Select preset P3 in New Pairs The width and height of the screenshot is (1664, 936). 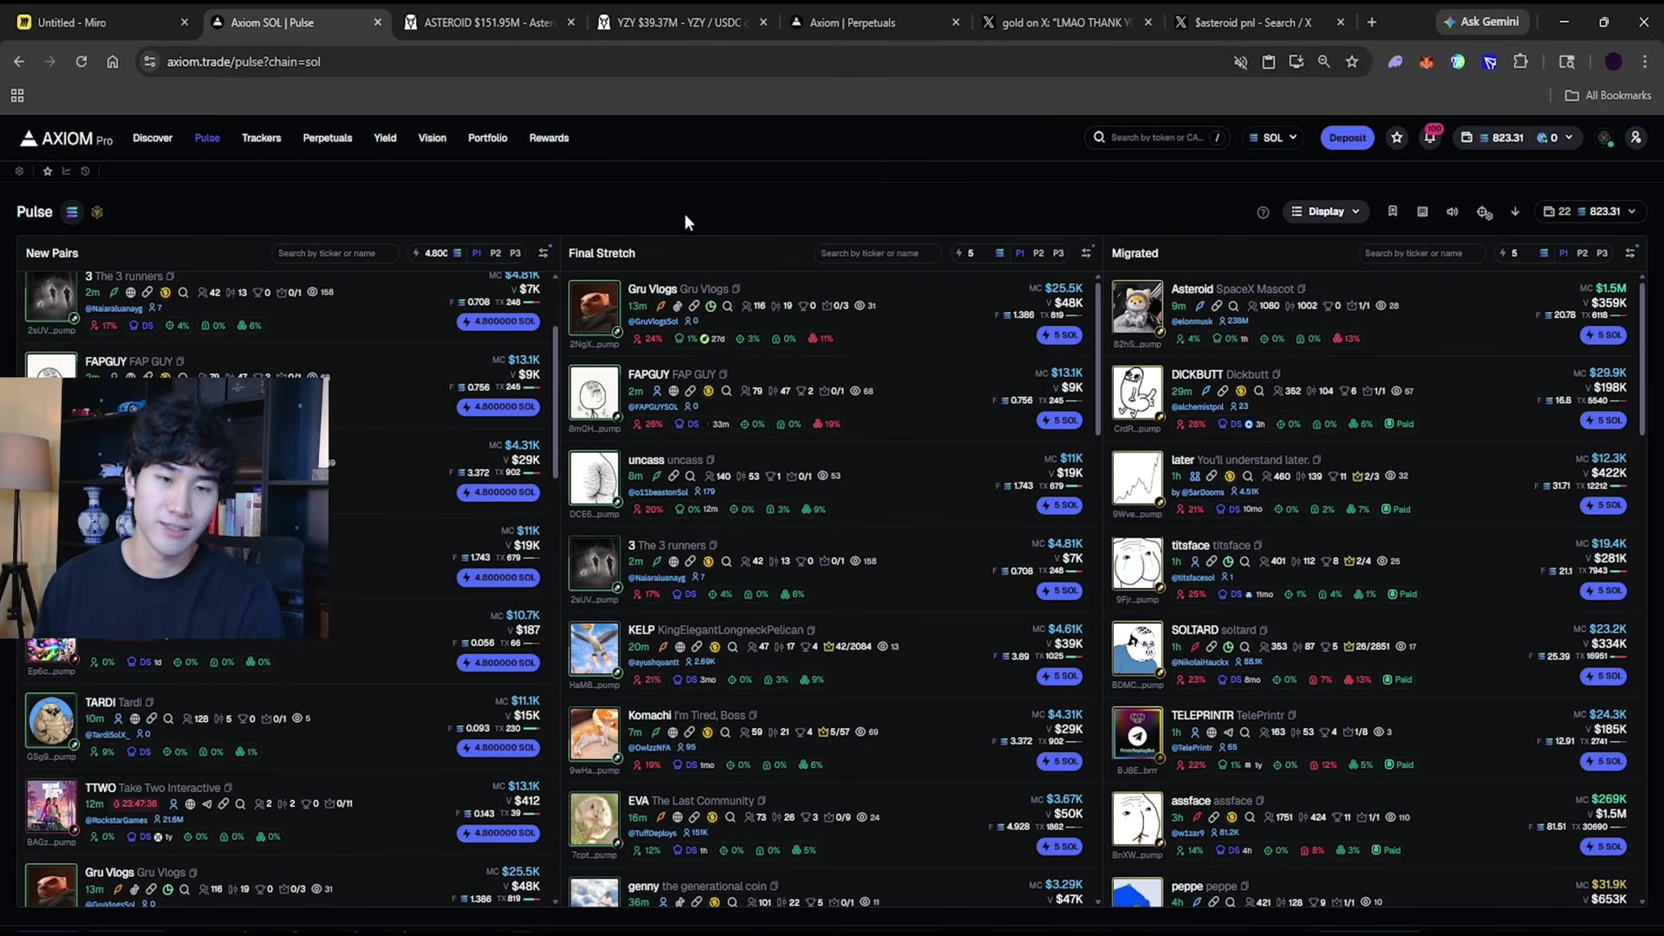516,253
